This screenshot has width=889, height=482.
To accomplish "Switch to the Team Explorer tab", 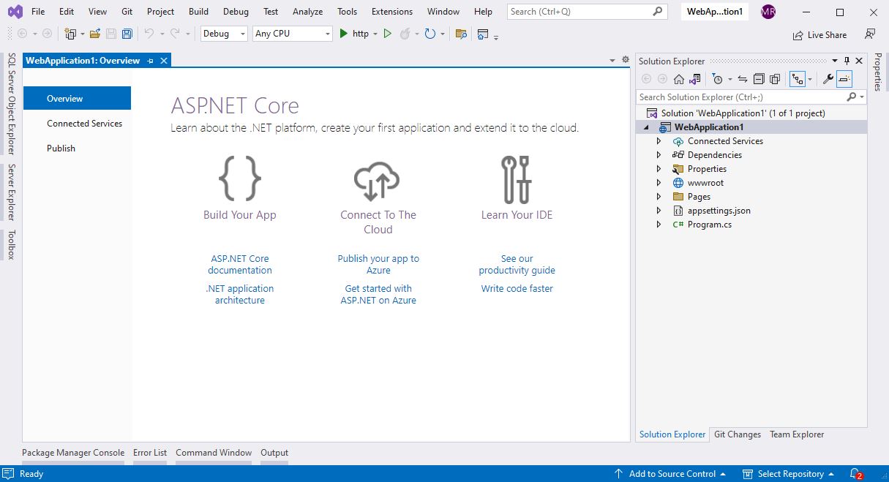I will click(797, 434).
